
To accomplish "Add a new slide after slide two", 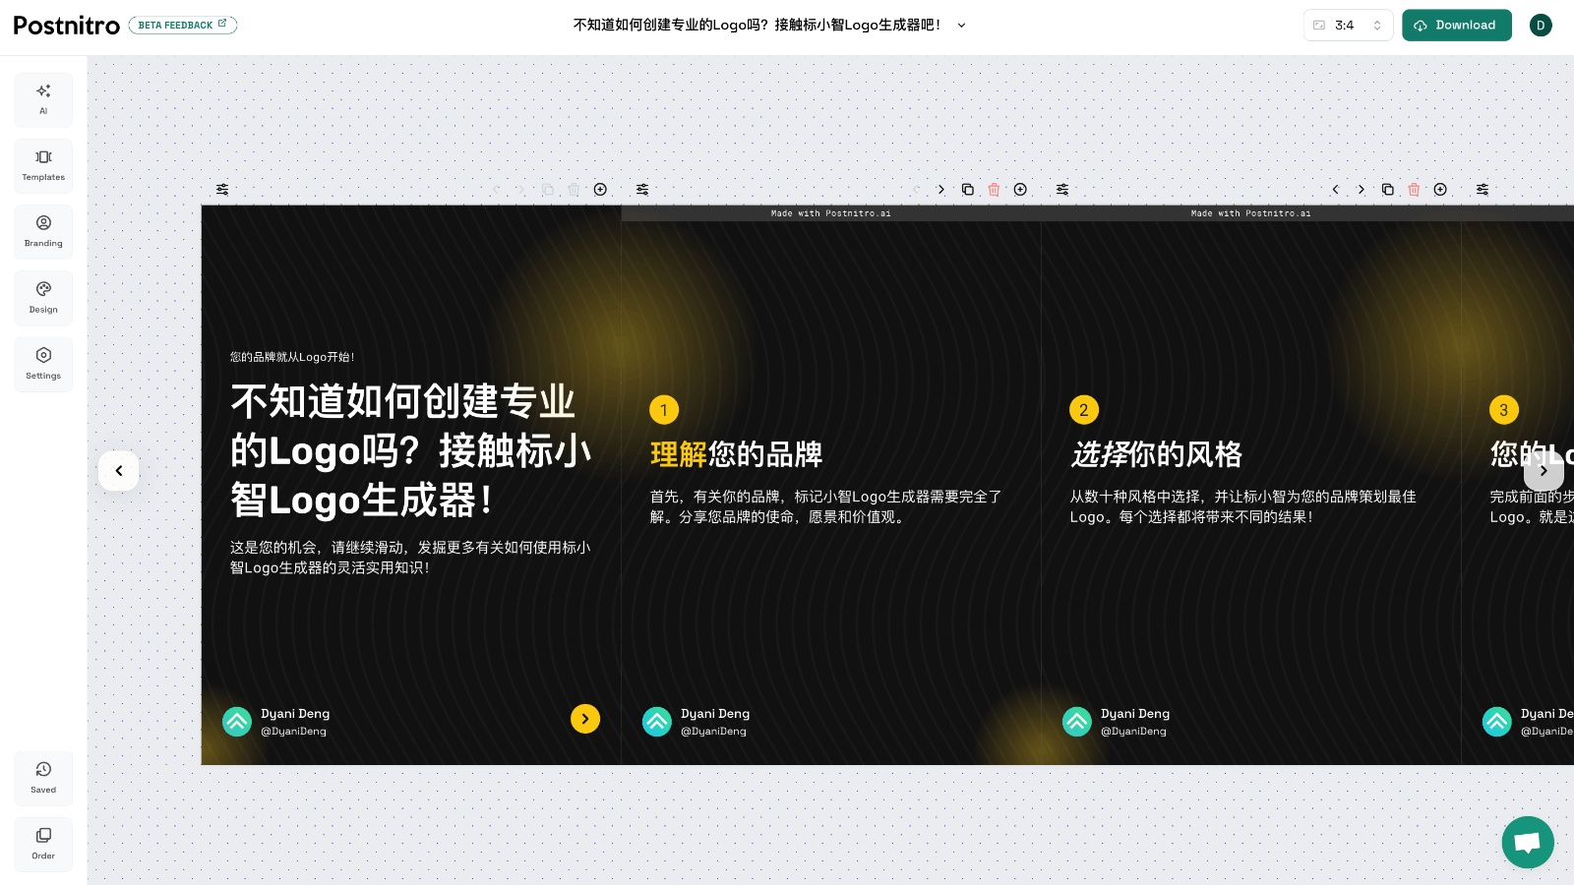I will coord(1020,189).
